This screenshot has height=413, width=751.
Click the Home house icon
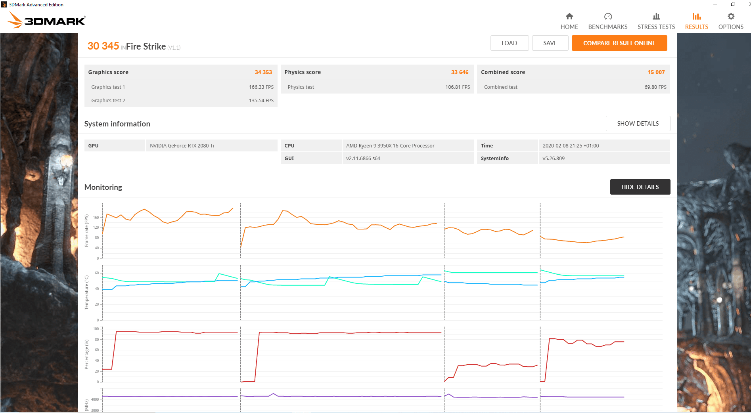point(569,16)
